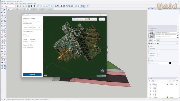Open the Window menu
This screenshot has width=180, height=101.
[24, 4]
